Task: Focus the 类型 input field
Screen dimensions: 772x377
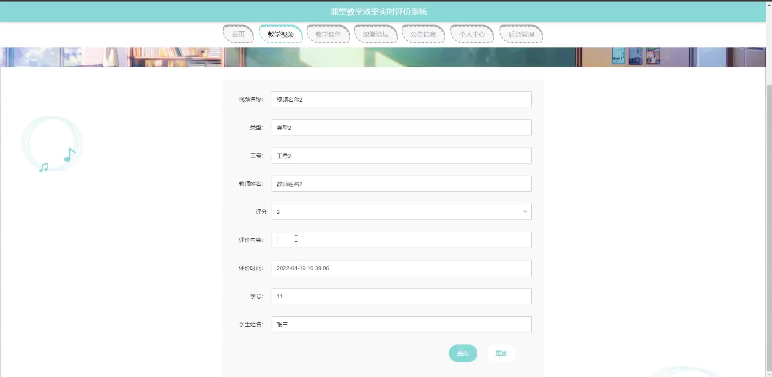Action: coord(401,127)
